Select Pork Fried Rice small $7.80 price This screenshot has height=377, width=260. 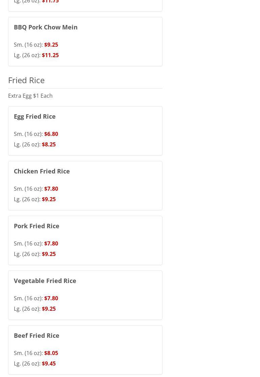click(x=51, y=243)
